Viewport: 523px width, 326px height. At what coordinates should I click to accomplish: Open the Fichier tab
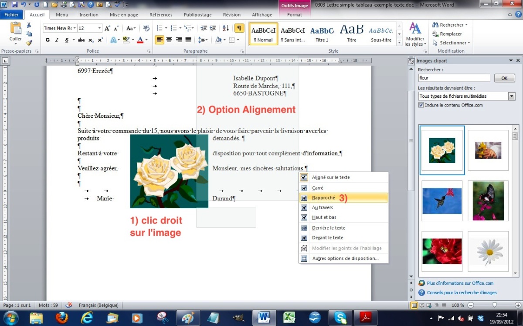tap(11, 15)
